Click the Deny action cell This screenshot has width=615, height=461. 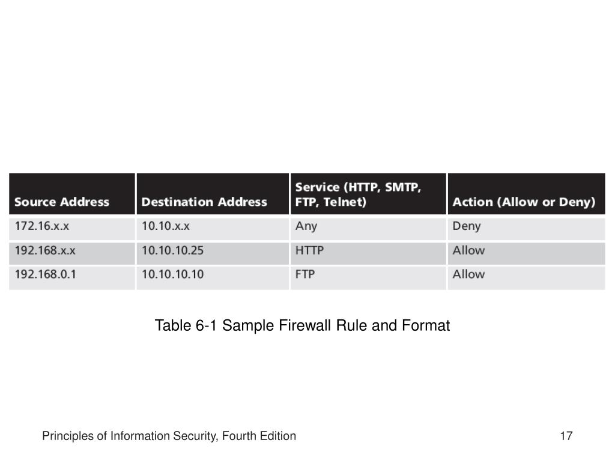coord(526,228)
